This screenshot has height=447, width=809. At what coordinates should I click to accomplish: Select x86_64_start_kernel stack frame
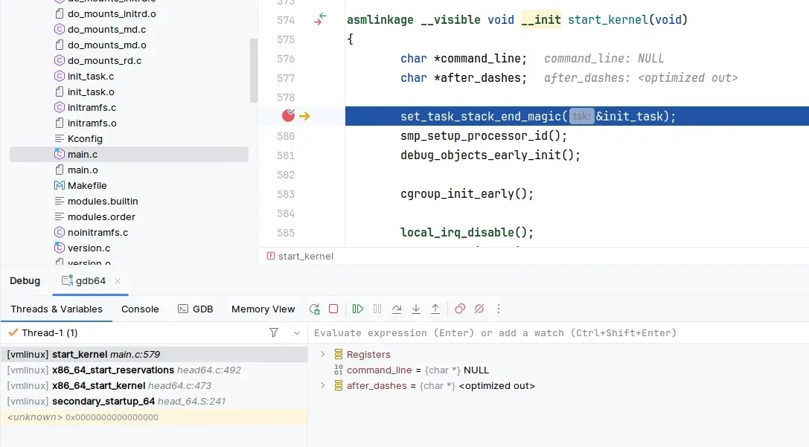pos(154,386)
